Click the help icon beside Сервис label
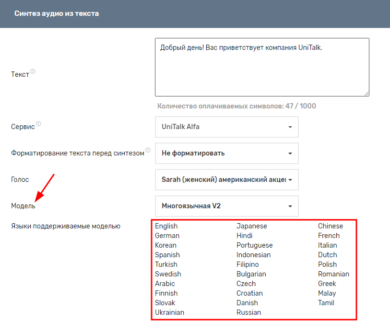Image resolution: width=390 pixels, height=323 pixels. 38,124
